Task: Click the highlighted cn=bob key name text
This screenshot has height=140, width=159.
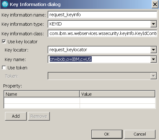Action: (x=71, y=59)
